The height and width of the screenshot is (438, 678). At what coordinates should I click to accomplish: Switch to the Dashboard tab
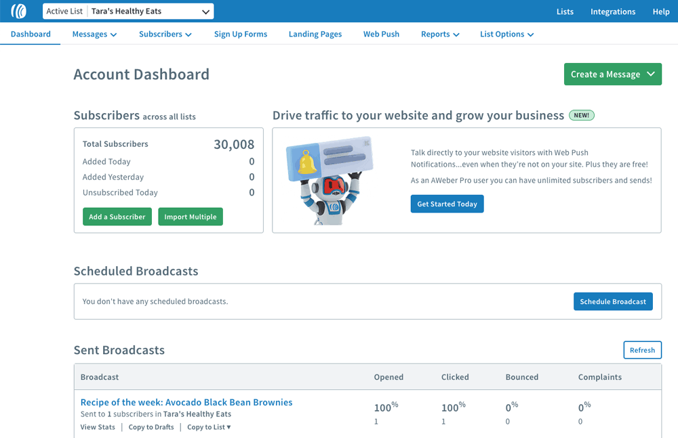click(31, 34)
